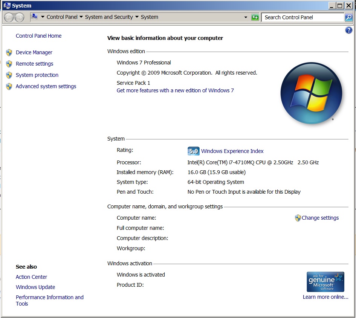Open Control Panel Home

pyautogui.click(x=38, y=36)
